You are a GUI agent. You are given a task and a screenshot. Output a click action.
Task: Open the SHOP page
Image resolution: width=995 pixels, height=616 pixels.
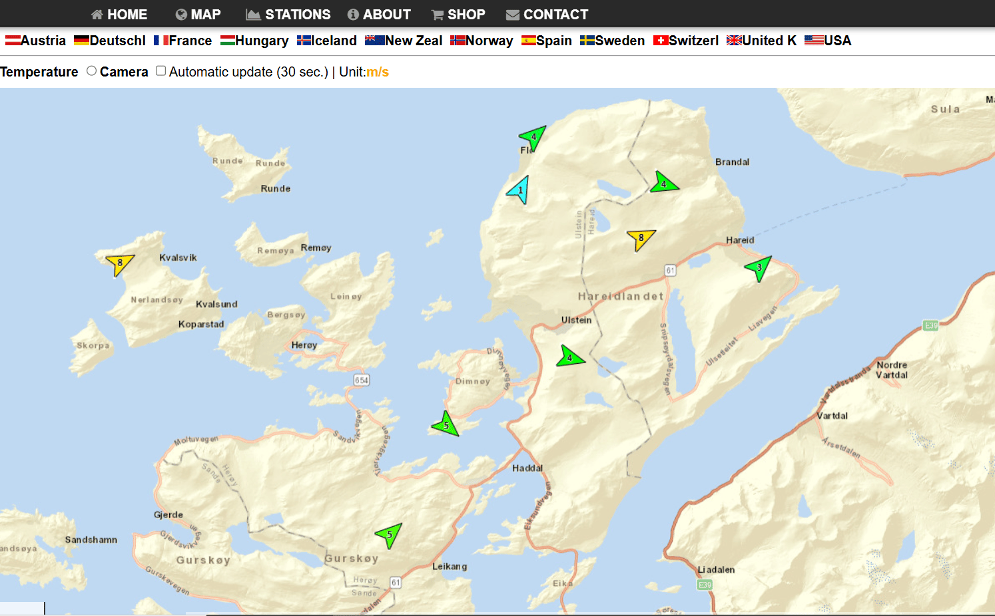pyautogui.click(x=458, y=14)
